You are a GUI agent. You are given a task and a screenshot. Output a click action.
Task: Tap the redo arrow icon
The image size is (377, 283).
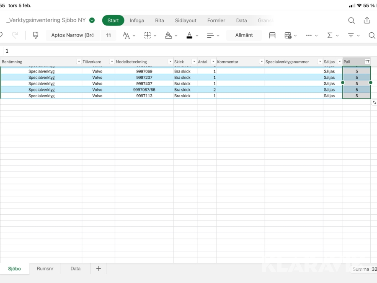[x=15, y=35]
